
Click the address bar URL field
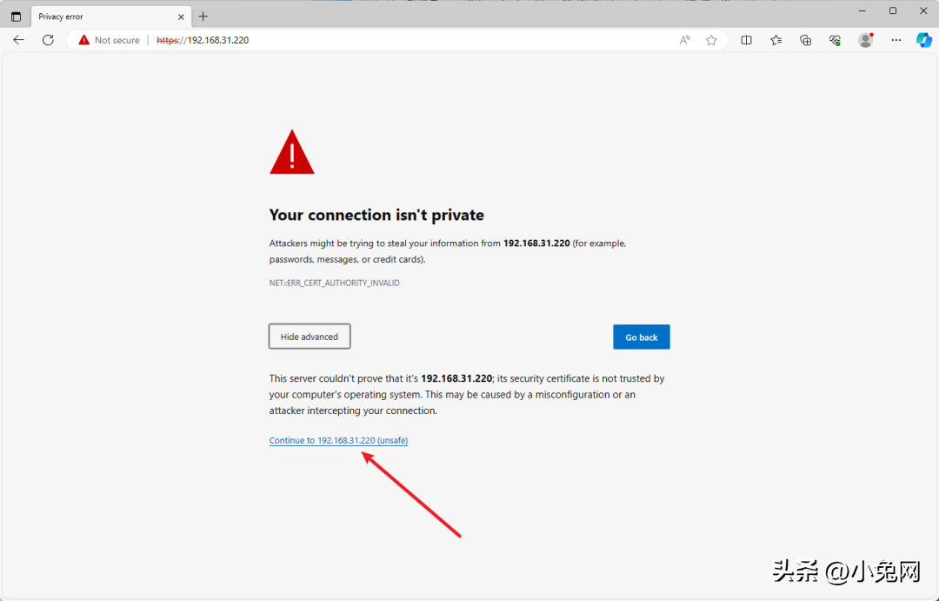point(413,40)
